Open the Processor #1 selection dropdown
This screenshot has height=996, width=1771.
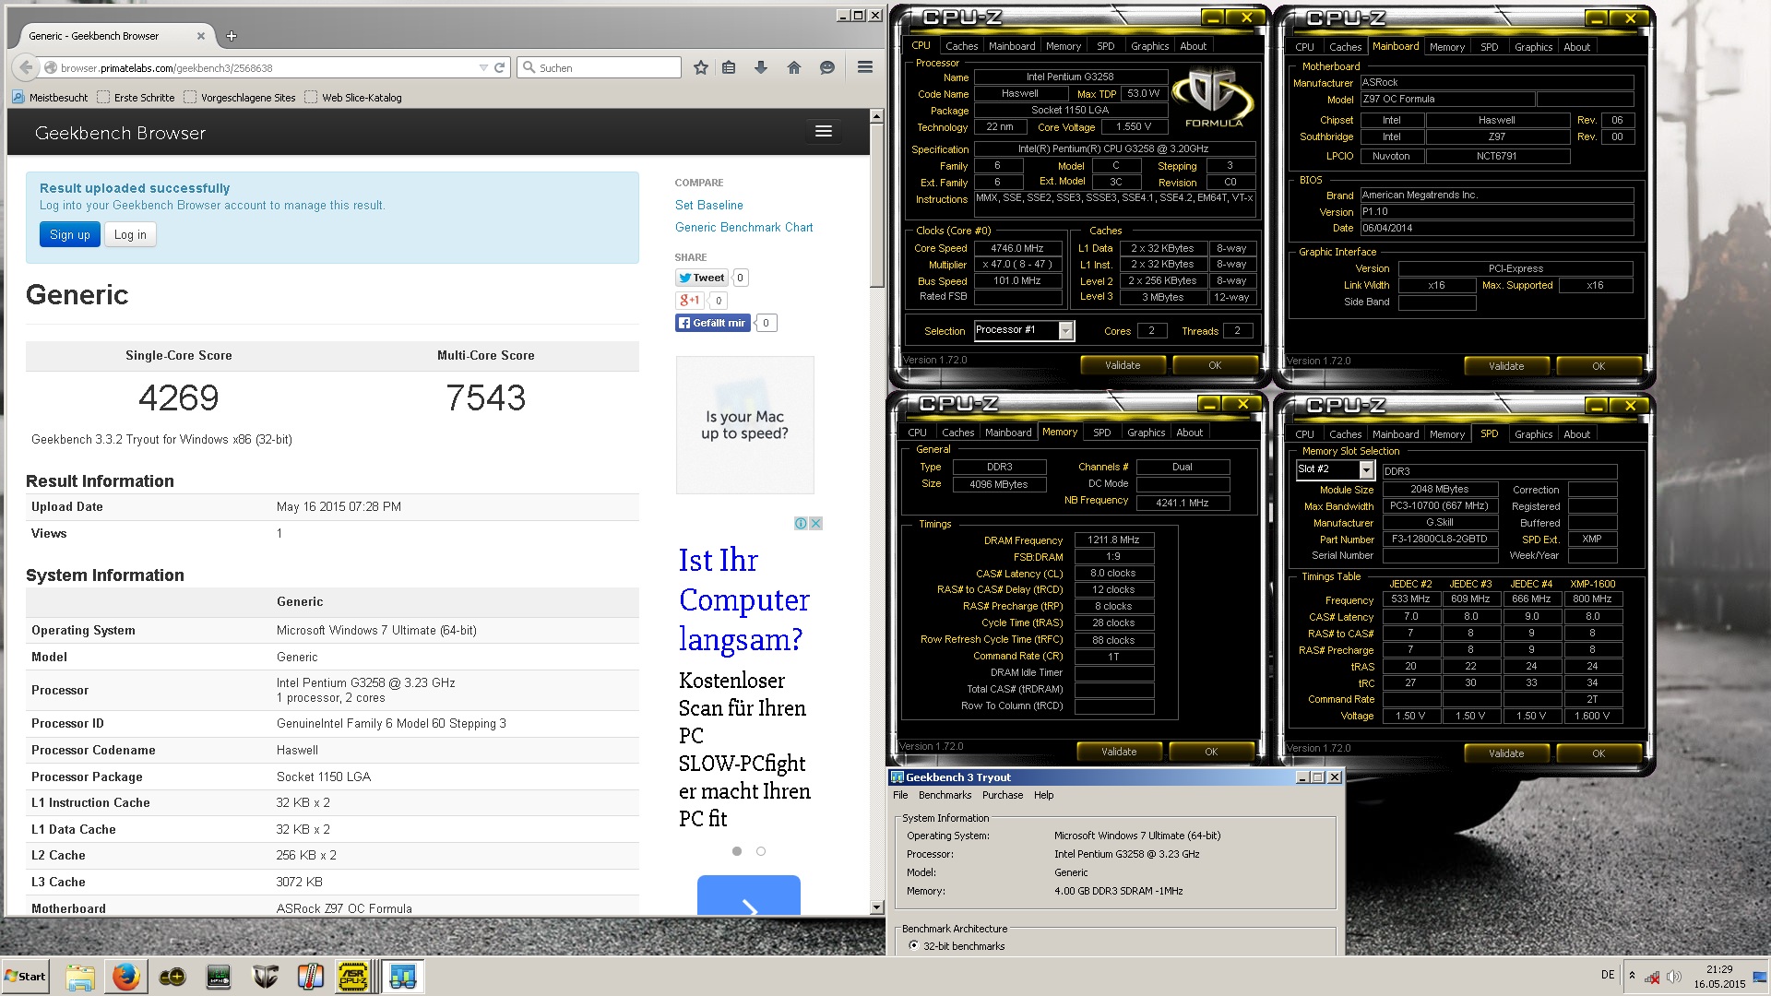(x=1066, y=330)
